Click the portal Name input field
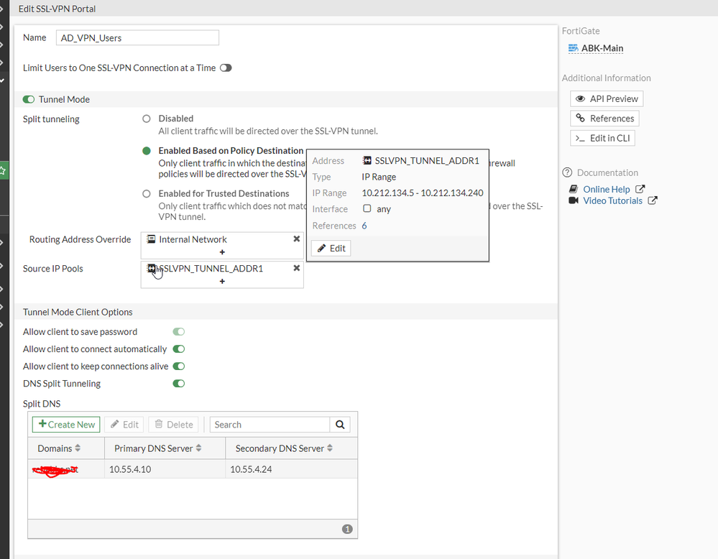718x559 pixels. point(137,37)
